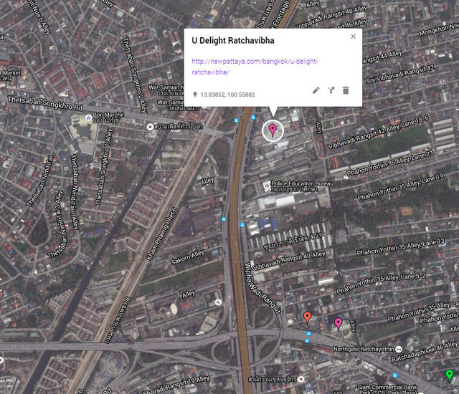Click the U Delight Ratchavibha popup title
Screen dimensions: 459x394
(x=233, y=41)
